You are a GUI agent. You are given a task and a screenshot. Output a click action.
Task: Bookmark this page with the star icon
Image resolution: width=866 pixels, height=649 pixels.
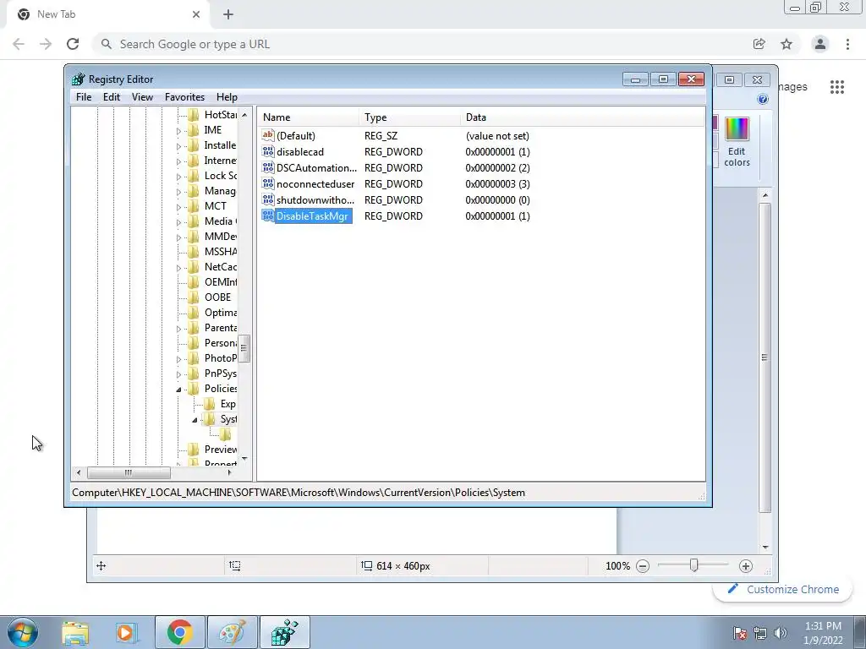click(787, 44)
